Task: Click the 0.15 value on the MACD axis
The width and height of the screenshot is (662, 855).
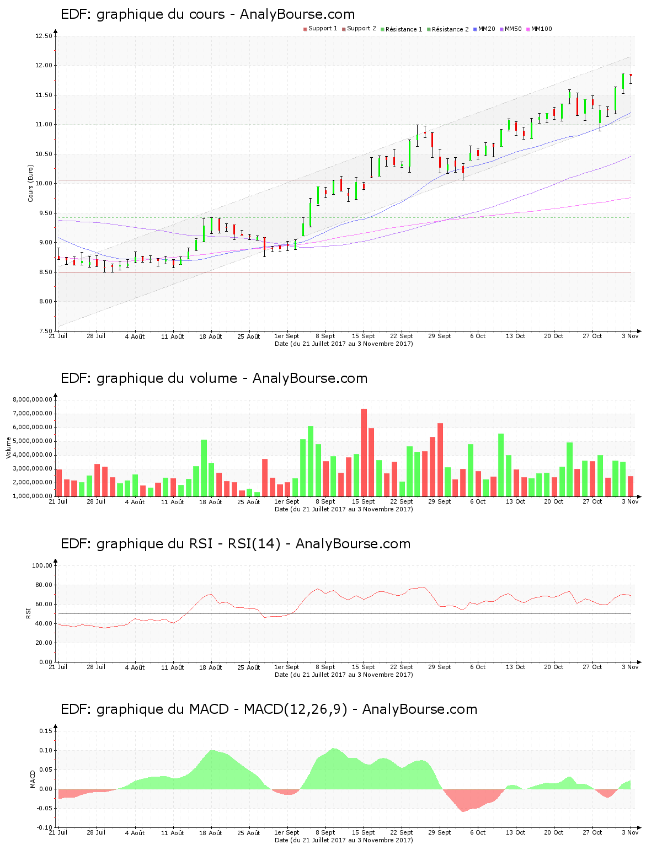Action: [47, 731]
